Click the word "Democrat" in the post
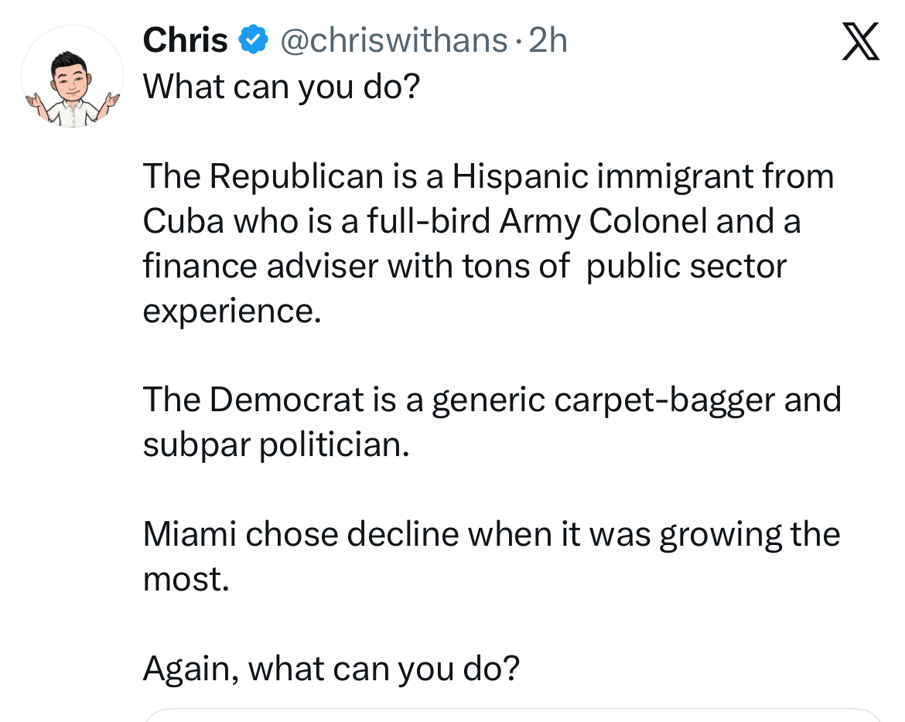This screenshot has height=722, width=905. pyautogui.click(x=286, y=400)
